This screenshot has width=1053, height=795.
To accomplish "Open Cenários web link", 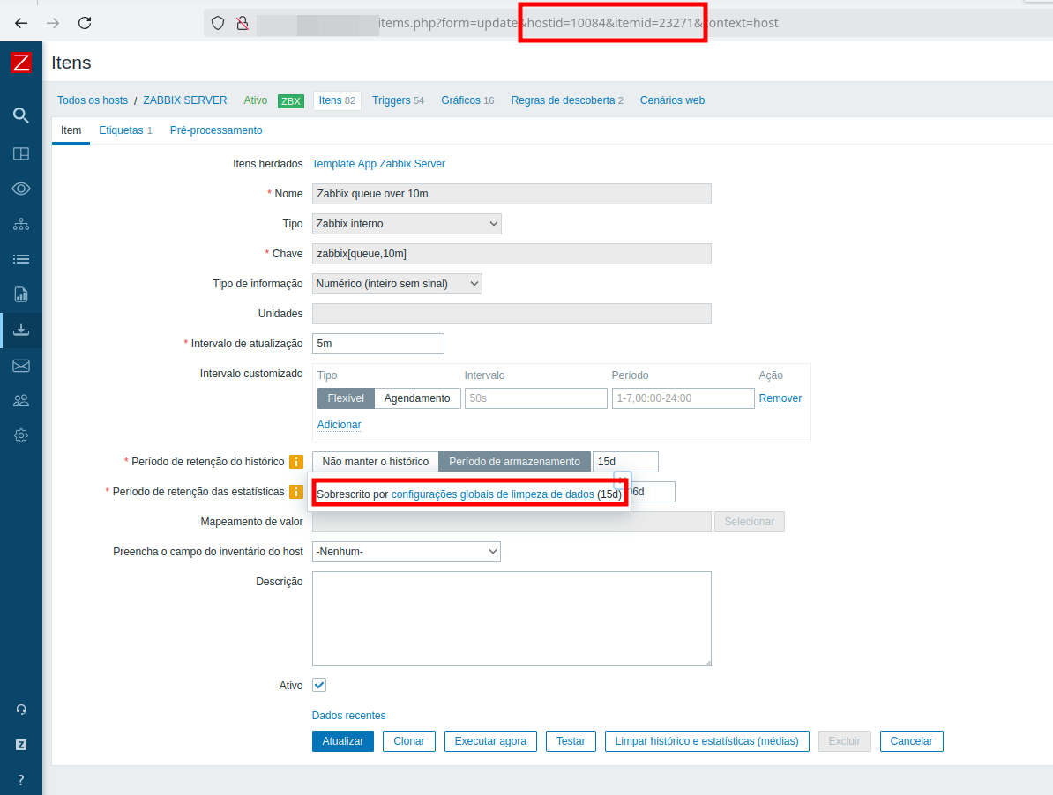I will [x=672, y=100].
